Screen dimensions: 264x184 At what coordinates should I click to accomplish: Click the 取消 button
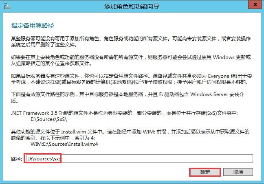pos(238,172)
